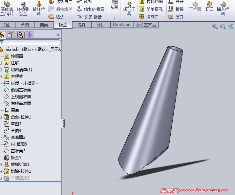This screenshot has height=195, width=235.
Task: Open the PropertyManager panel tab
Action: pyautogui.click(x=10, y=35)
